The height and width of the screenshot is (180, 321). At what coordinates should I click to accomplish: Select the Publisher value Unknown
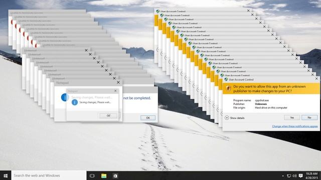pos(261,104)
